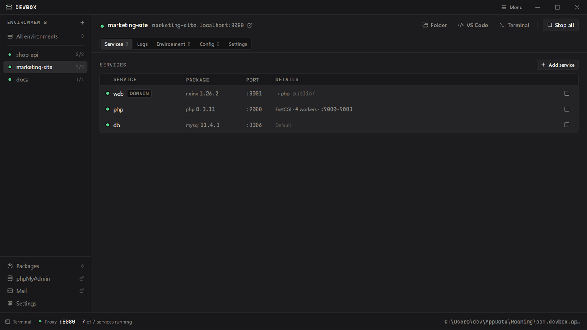Click the :3306 port value
Viewport: 587px width, 330px height.
tap(254, 125)
